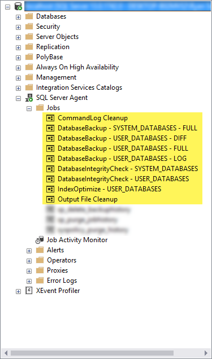Expand the PolyBase node
This screenshot has width=212, height=359.
pos(18,58)
